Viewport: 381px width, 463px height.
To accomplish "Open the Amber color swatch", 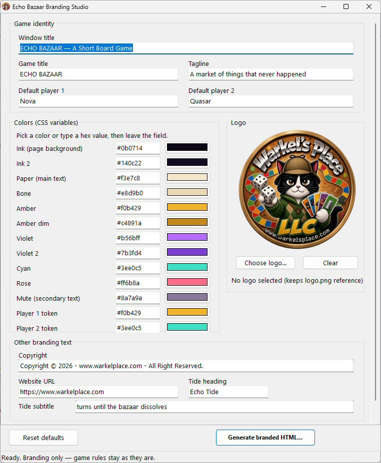I will pos(187,207).
